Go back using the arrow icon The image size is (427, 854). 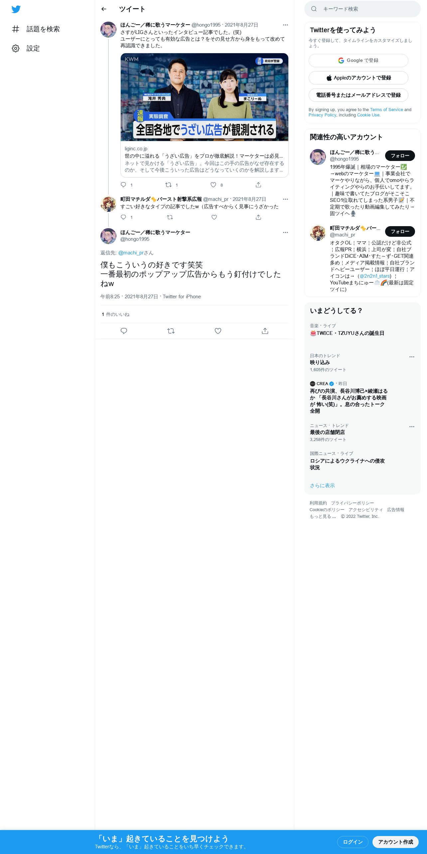(x=104, y=9)
